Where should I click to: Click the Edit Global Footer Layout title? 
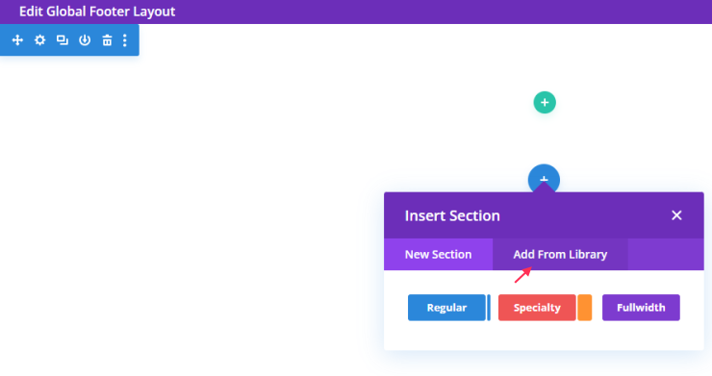97,12
